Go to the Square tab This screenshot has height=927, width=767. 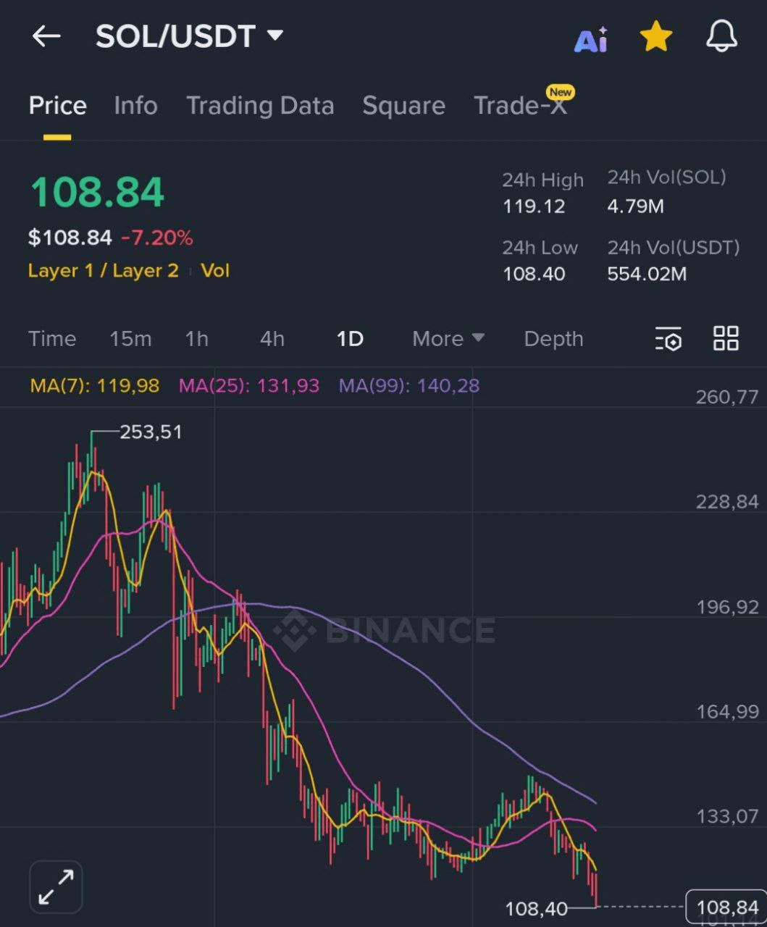click(x=403, y=106)
